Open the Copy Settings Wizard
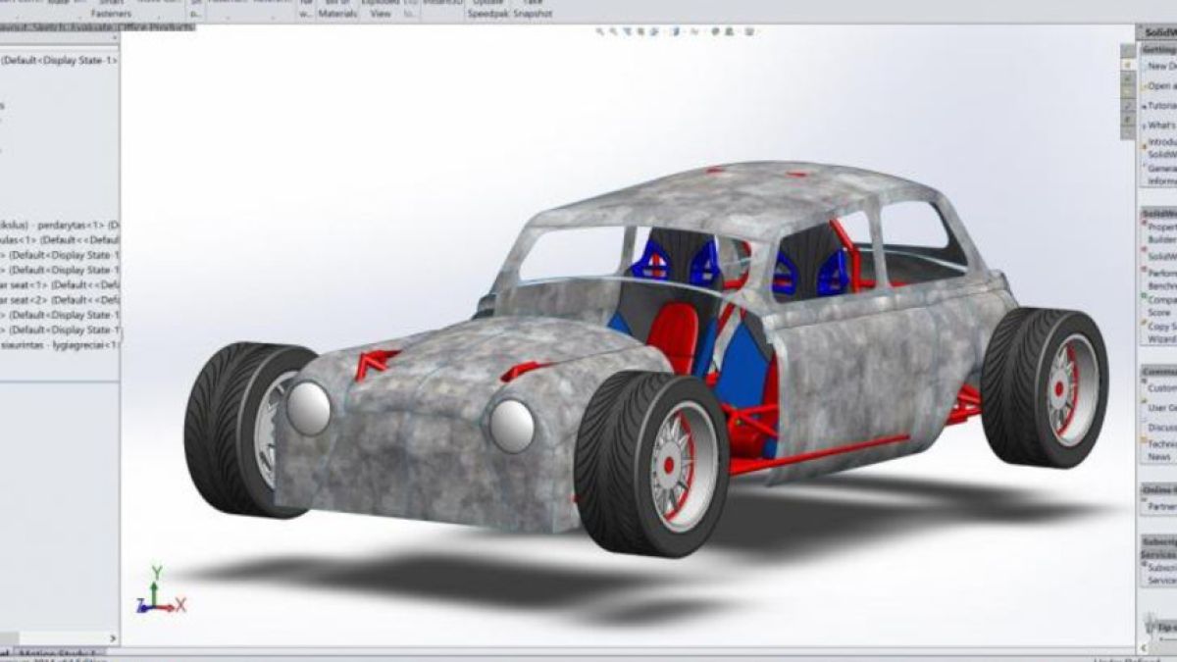The width and height of the screenshot is (1177, 662). (x=1160, y=332)
